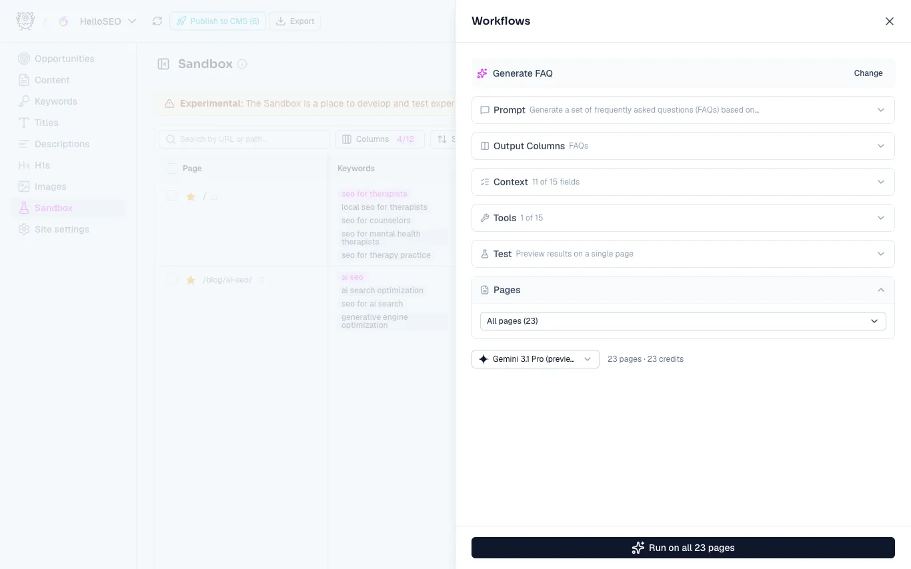911x569 pixels.
Task: Tick the select-all checkbox in Page header
Action: click(x=172, y=169)
